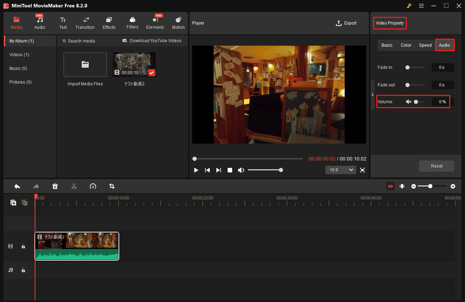Open the Crop tool

click(x=112, y=186)
